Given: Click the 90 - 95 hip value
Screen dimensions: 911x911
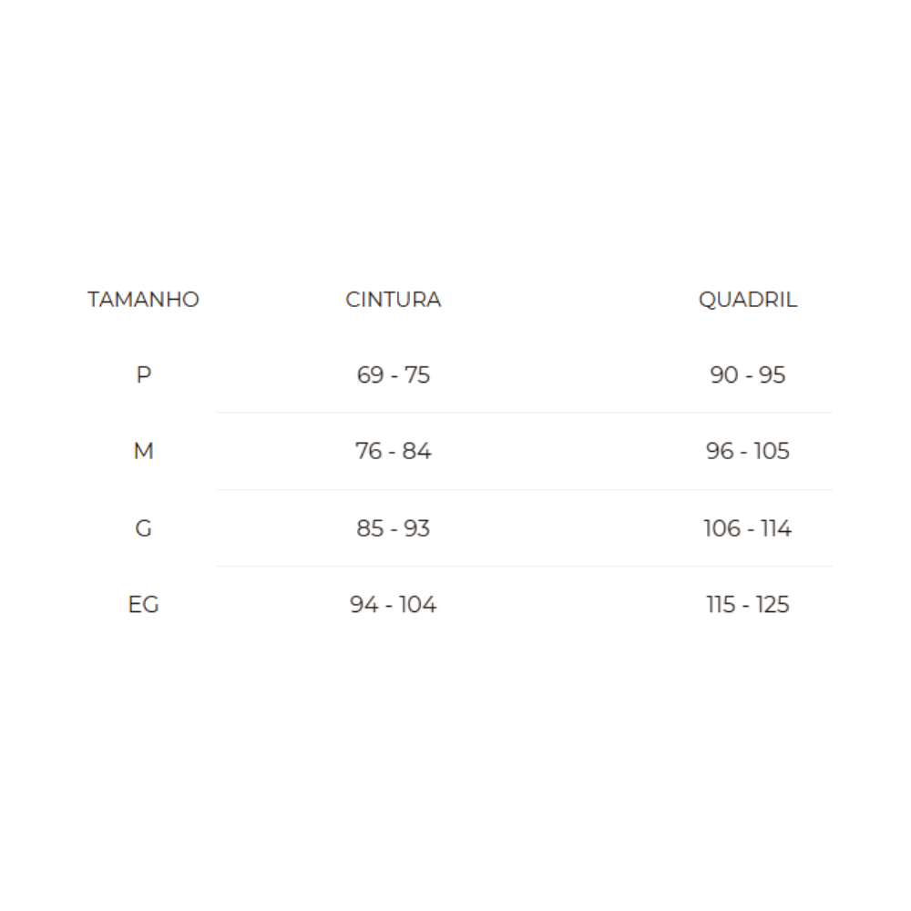Looking at the screenshot, I should click(x=747, y=374).
